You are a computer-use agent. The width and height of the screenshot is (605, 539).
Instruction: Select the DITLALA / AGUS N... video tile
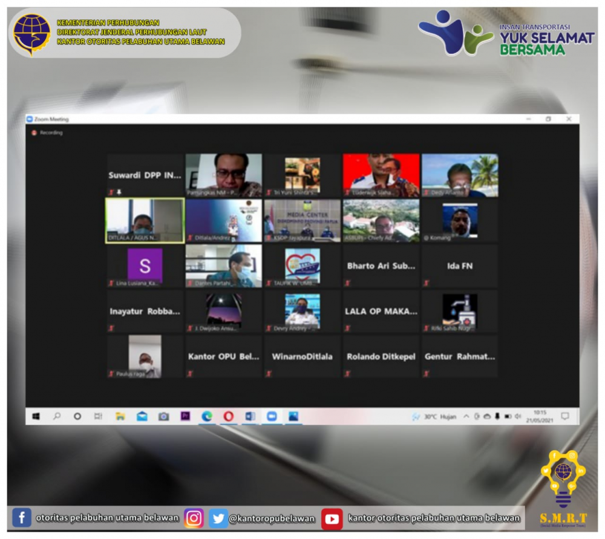[x=145, y=220]
